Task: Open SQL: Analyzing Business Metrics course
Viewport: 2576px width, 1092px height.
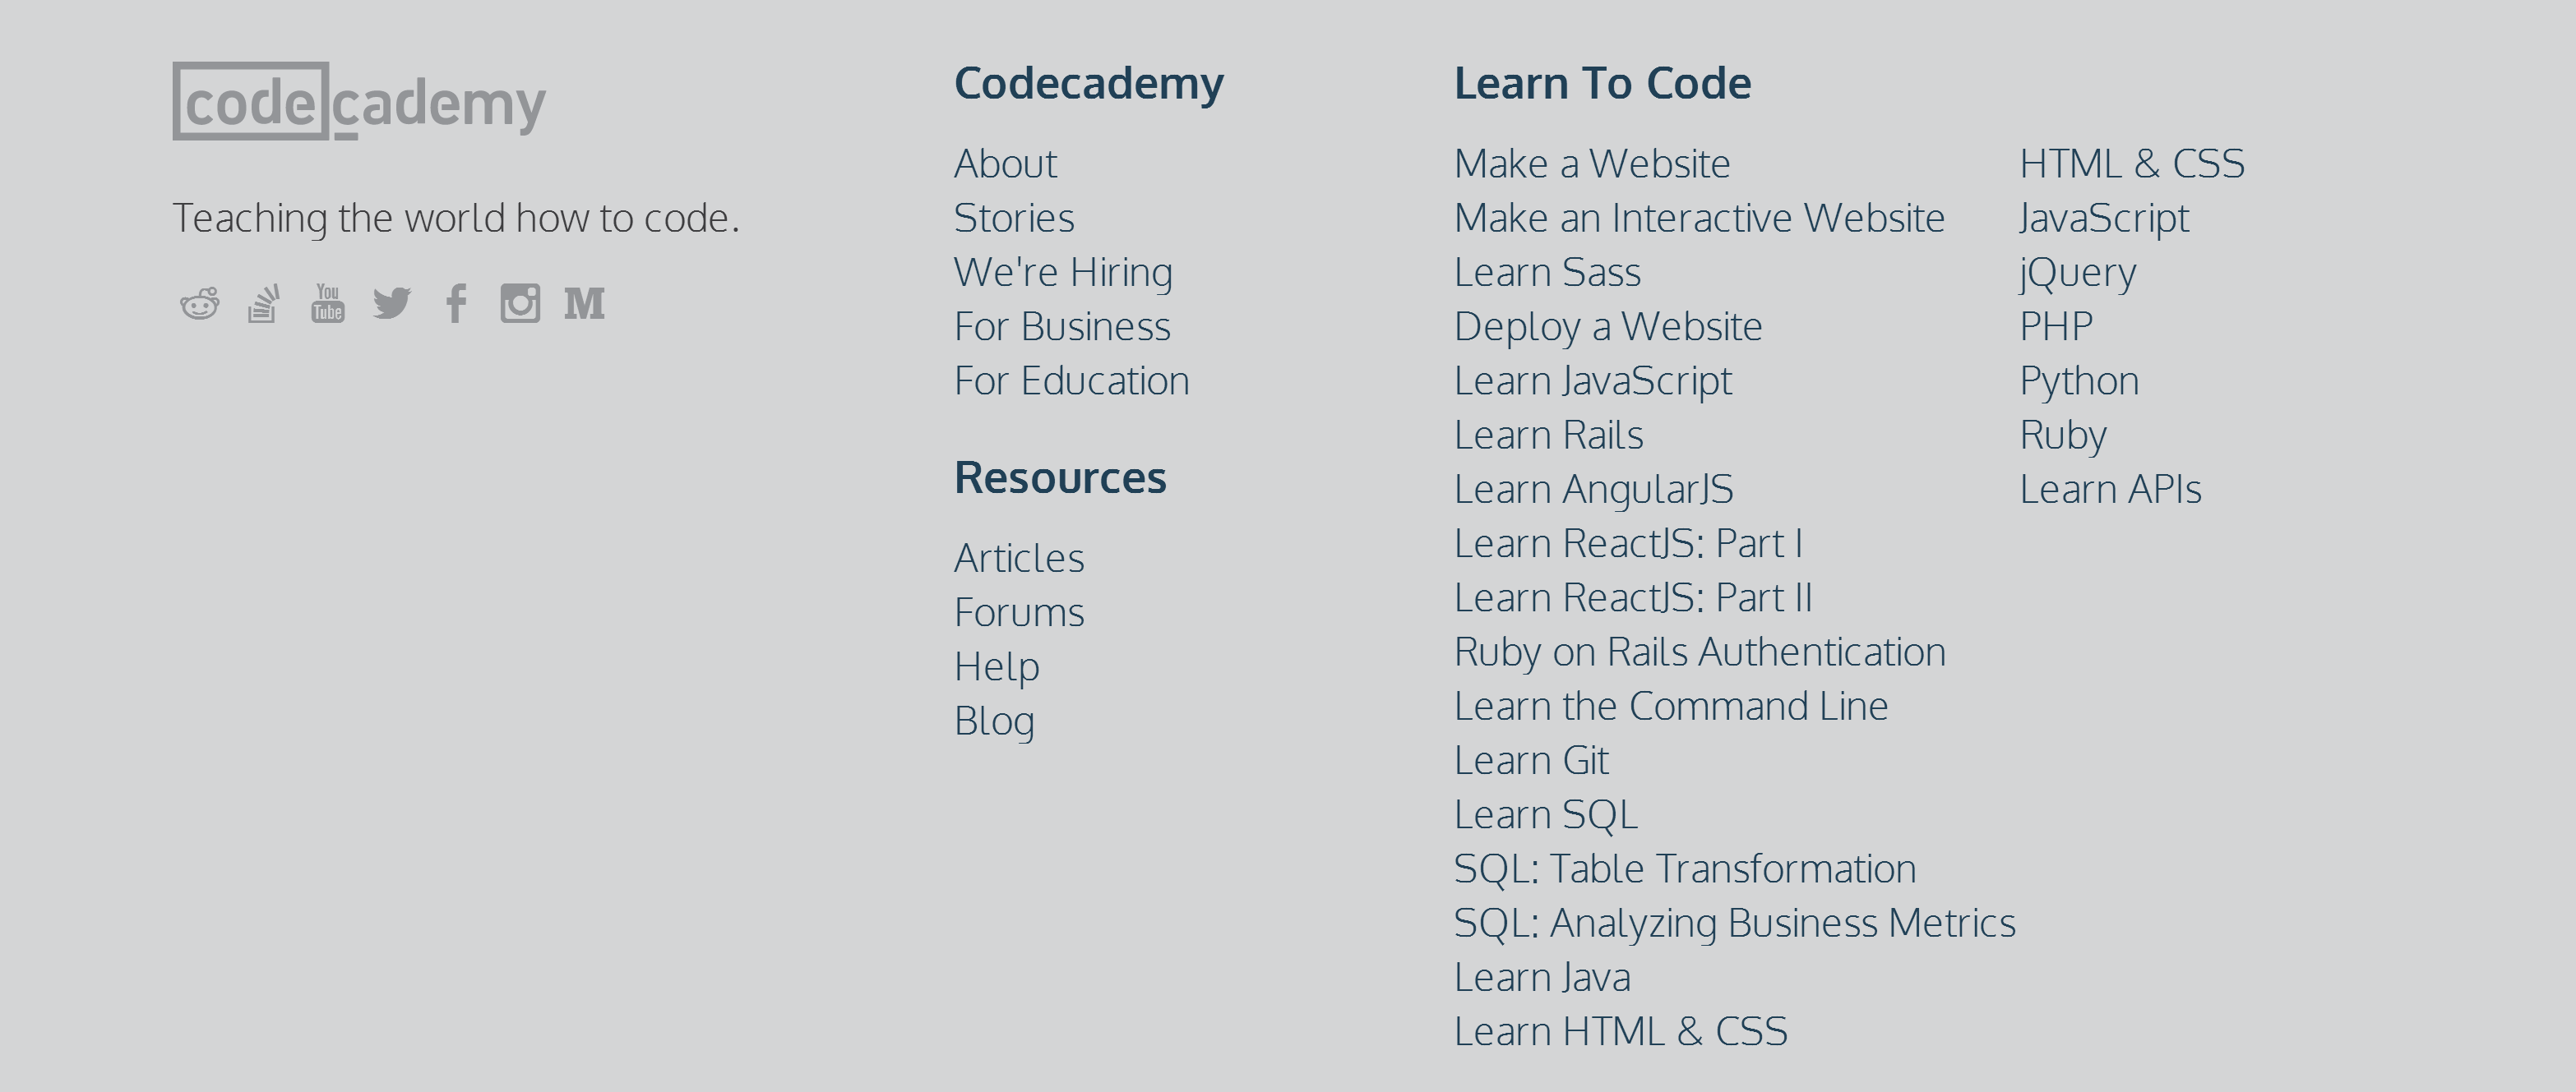Action: tap(1735, 924)
